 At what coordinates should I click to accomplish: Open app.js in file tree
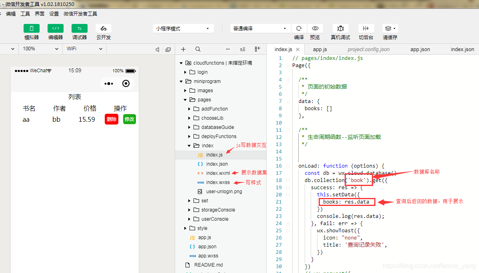[221, 237]
